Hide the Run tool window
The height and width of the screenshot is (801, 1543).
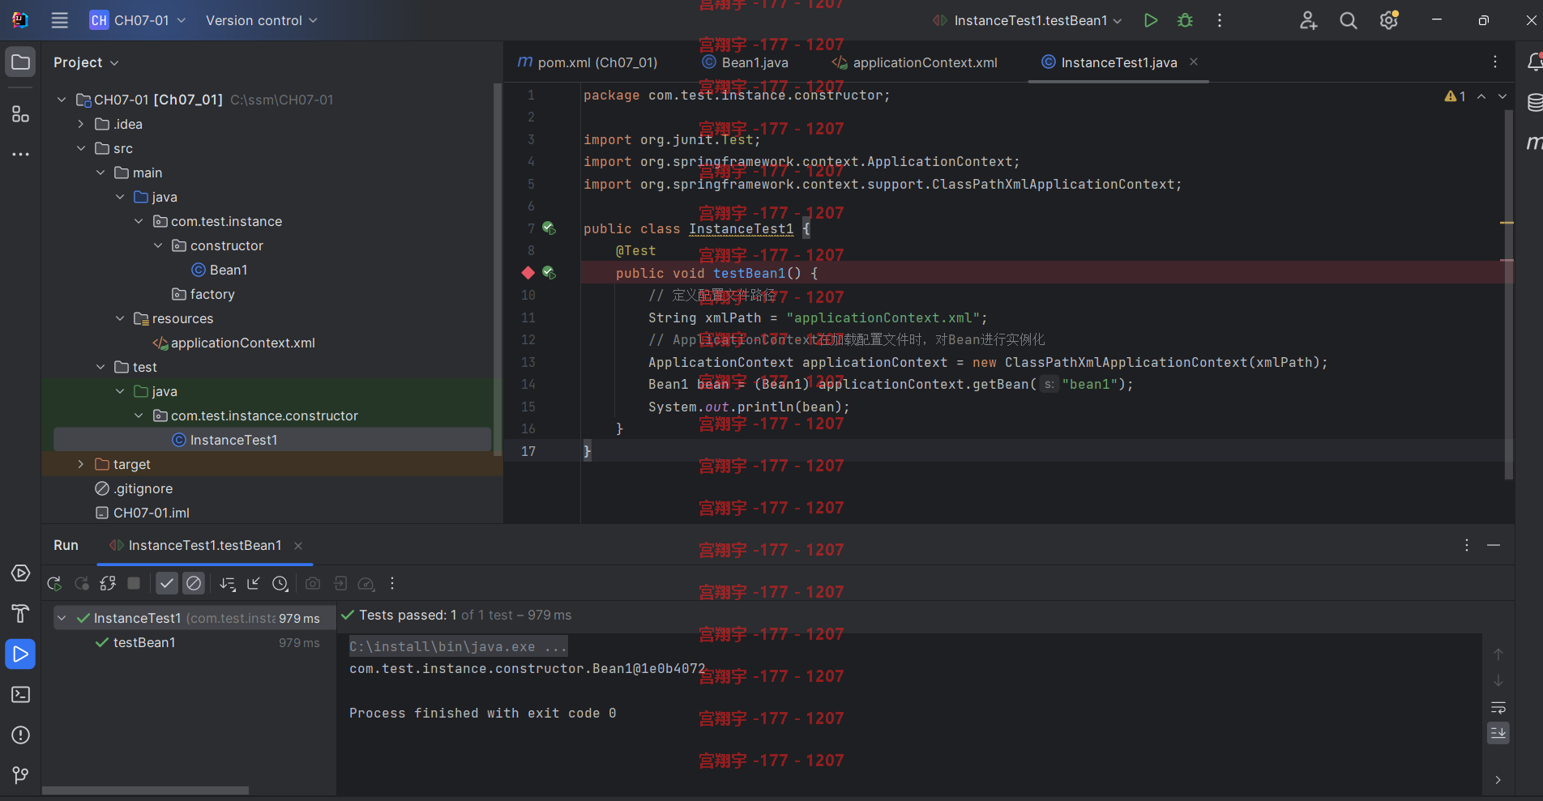pyautogui.click(x=1494, y=545)
